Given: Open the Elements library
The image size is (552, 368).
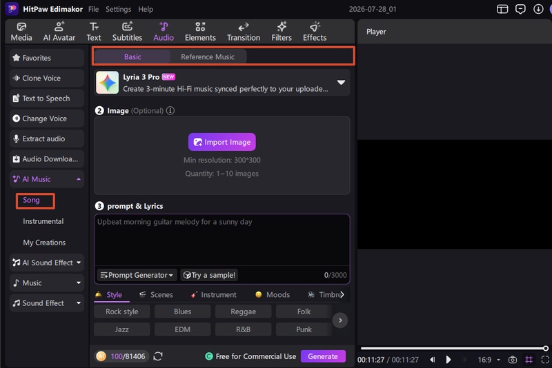Looking at the screenshot, I should click(x=200, y=32).
